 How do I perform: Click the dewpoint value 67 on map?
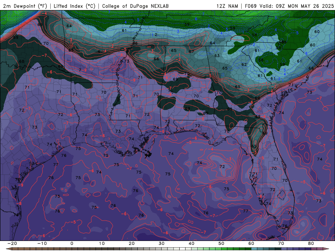tap(191, 51)
